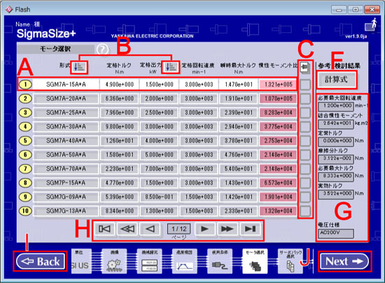The width and height of the screenshot is (385, 283).
Task: Skip forward several pages
Action: 227,229
